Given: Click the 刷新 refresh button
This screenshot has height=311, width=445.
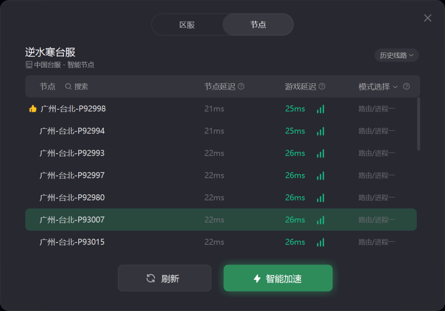Looking at the screenshot, I should tap(164, 278).
